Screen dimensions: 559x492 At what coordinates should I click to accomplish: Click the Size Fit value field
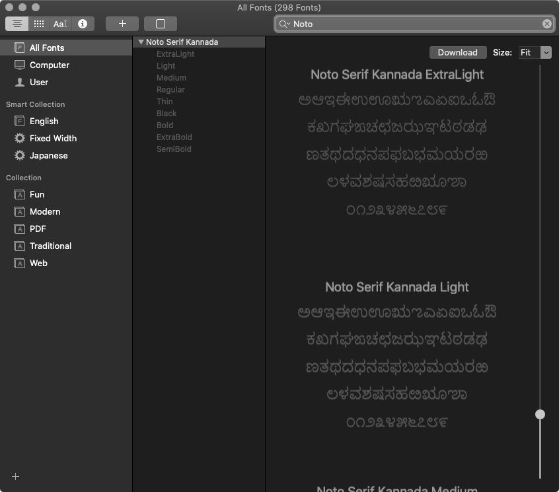tap(529, 52)
